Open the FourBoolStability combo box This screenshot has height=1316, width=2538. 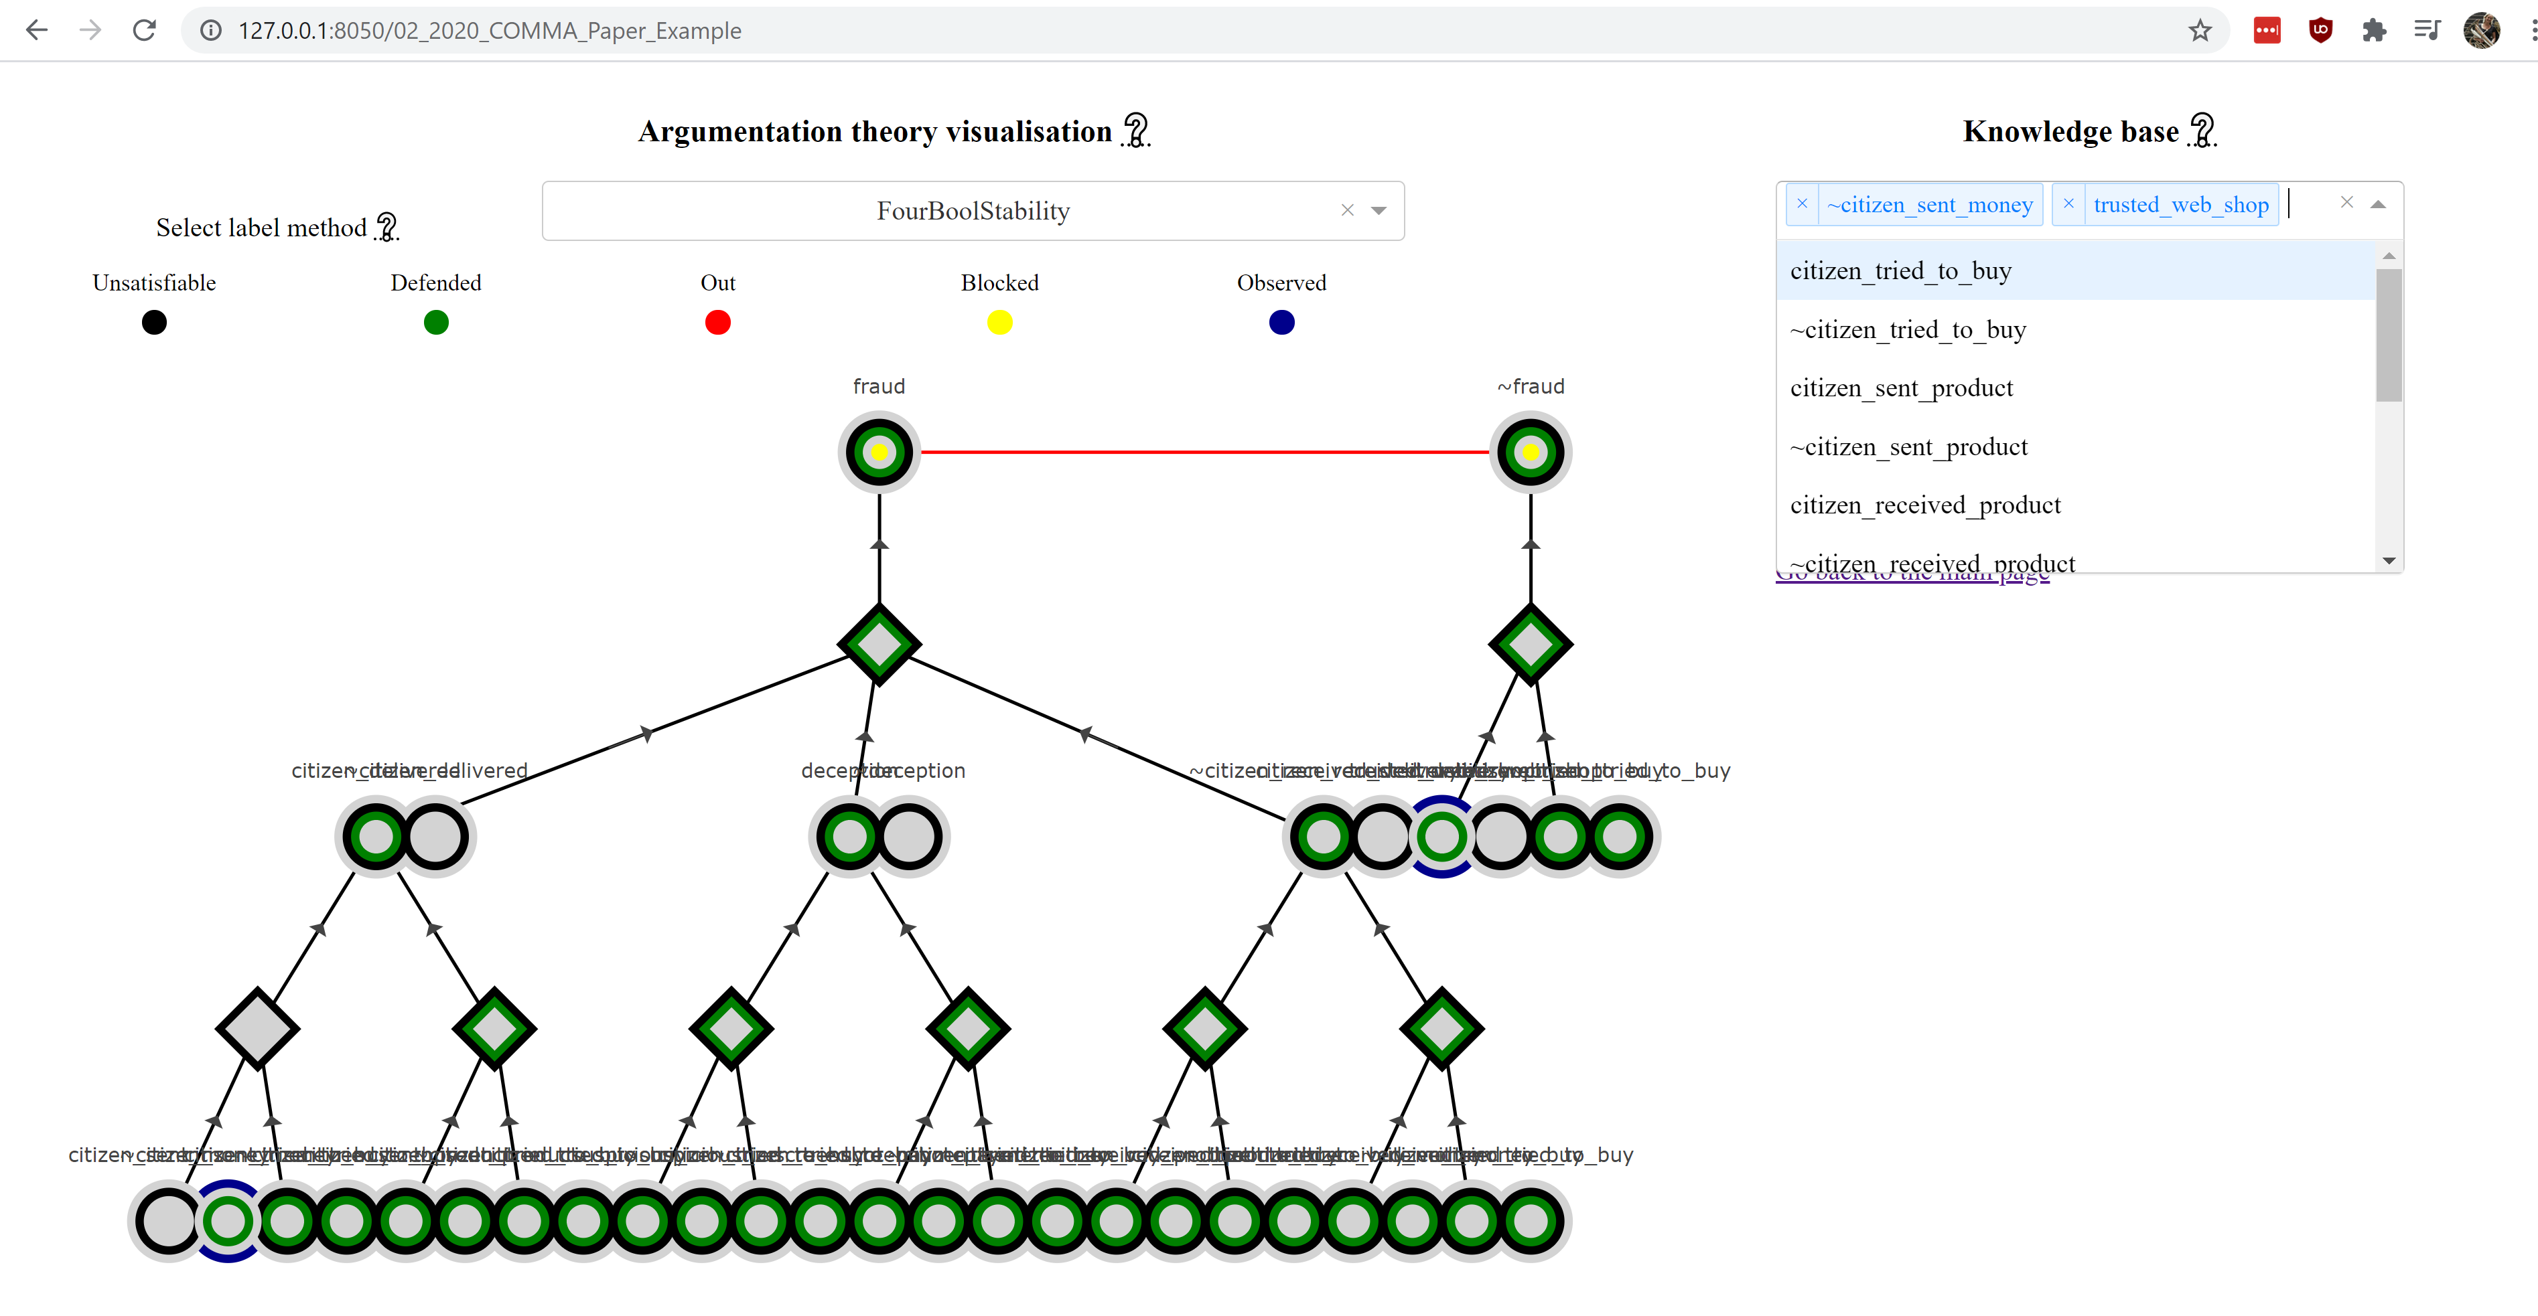coord(973,211)
